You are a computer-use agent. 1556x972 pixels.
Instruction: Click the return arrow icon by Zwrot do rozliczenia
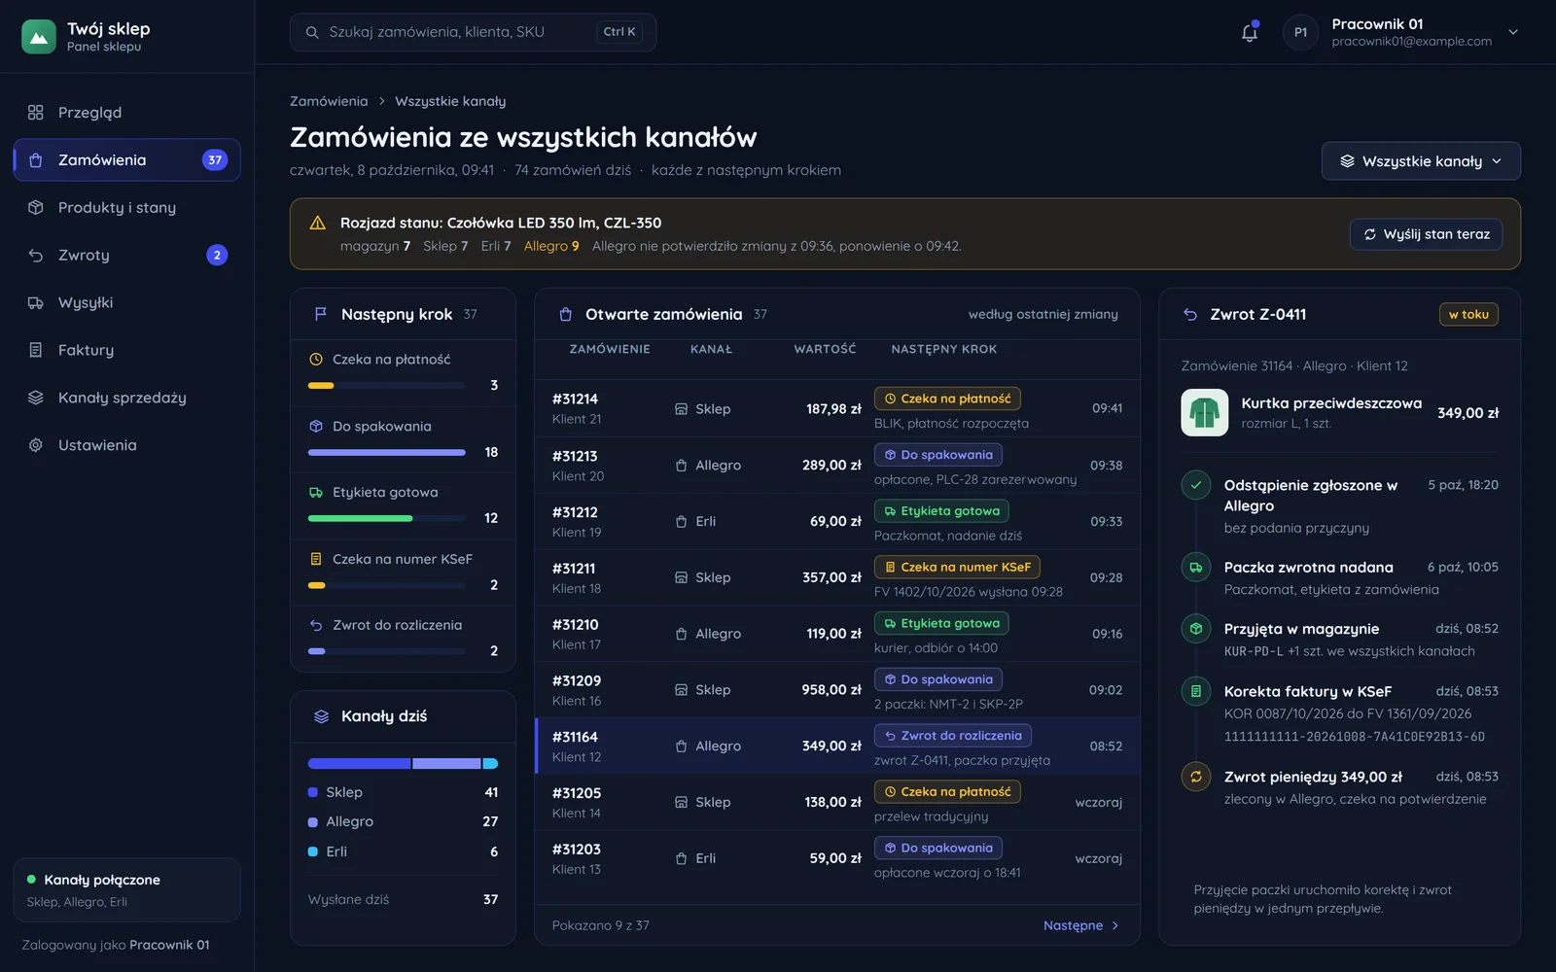point(316,625)
